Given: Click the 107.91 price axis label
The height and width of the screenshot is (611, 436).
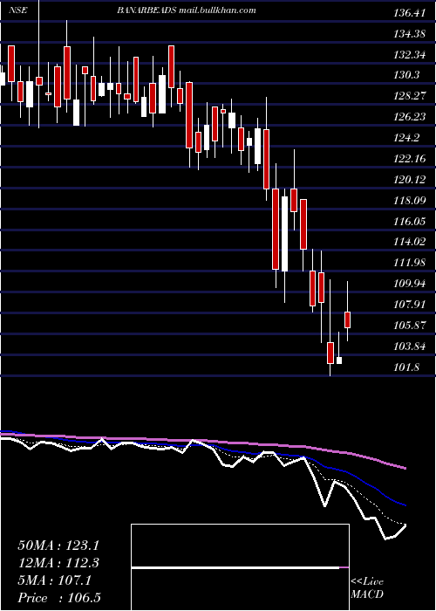Looking at the screenshot, I should (x=409, y=305).
